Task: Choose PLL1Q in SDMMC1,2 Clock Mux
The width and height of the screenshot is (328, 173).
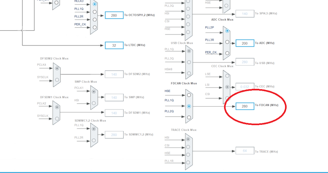Action: point(94,129)
